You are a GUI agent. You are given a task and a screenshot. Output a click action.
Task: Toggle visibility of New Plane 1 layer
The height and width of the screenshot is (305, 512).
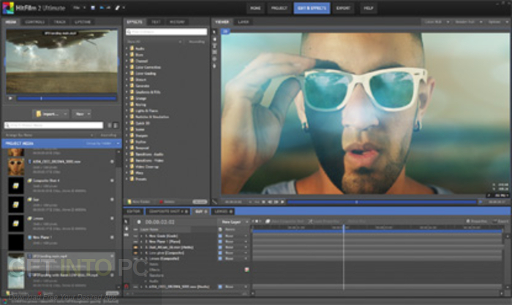[x=135, y=242]
